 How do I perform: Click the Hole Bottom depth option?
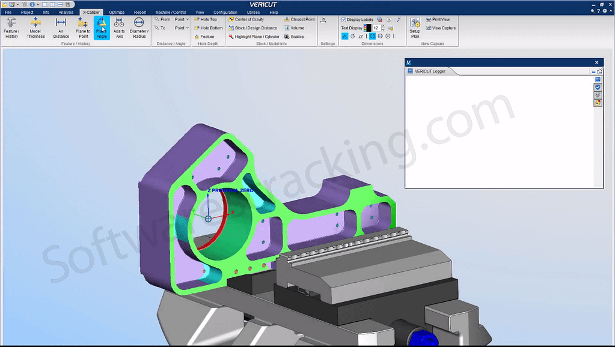click(x=208, y=28)
